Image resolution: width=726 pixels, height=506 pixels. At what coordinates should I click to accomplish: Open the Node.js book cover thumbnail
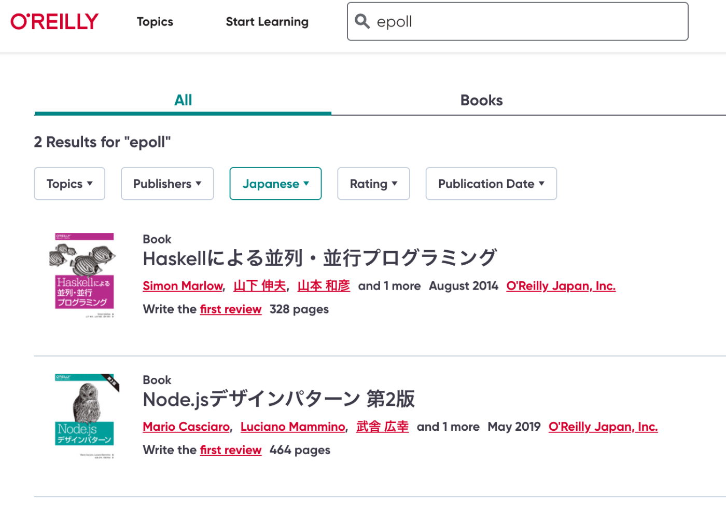click(x=86, y=416)
